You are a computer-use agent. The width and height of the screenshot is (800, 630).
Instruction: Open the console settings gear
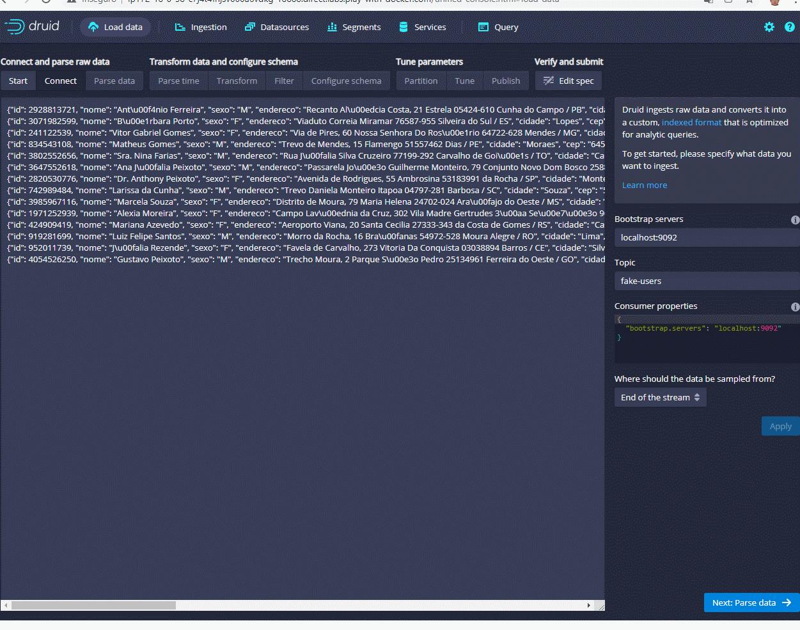click(x=769, y=27)
